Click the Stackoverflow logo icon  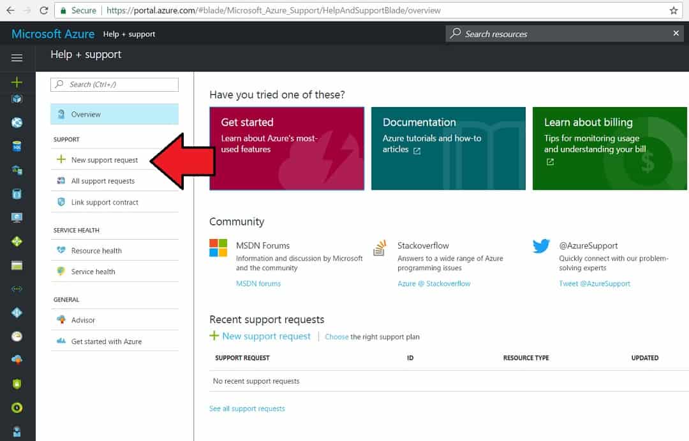tap(380, 247)
